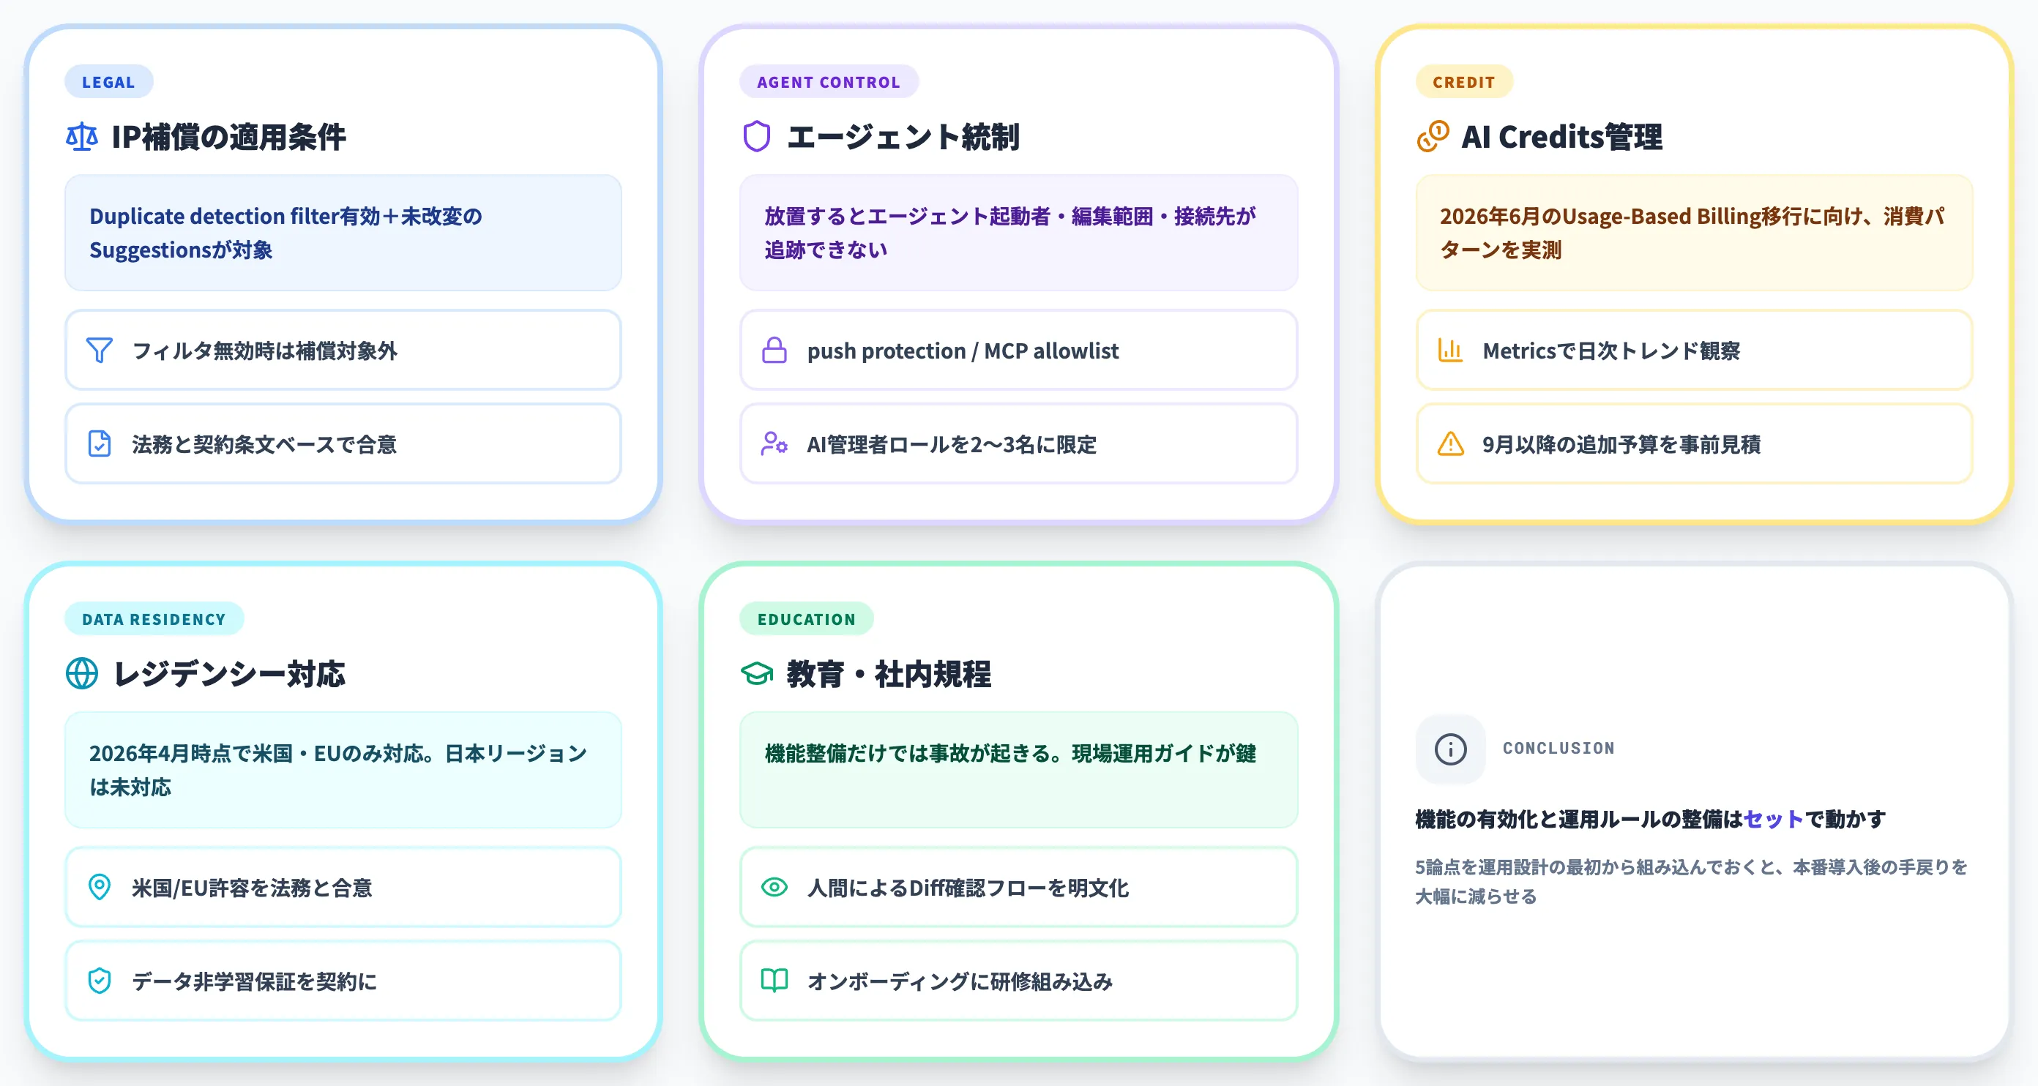Screen dimensions: 2038x1086
Task: Click the shield icon beside エージェント統制
Action: point(756,137)
